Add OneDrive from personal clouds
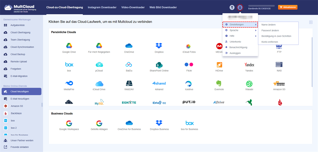The image size is (318, 152). pyautogui.click(x=129, y=46)
